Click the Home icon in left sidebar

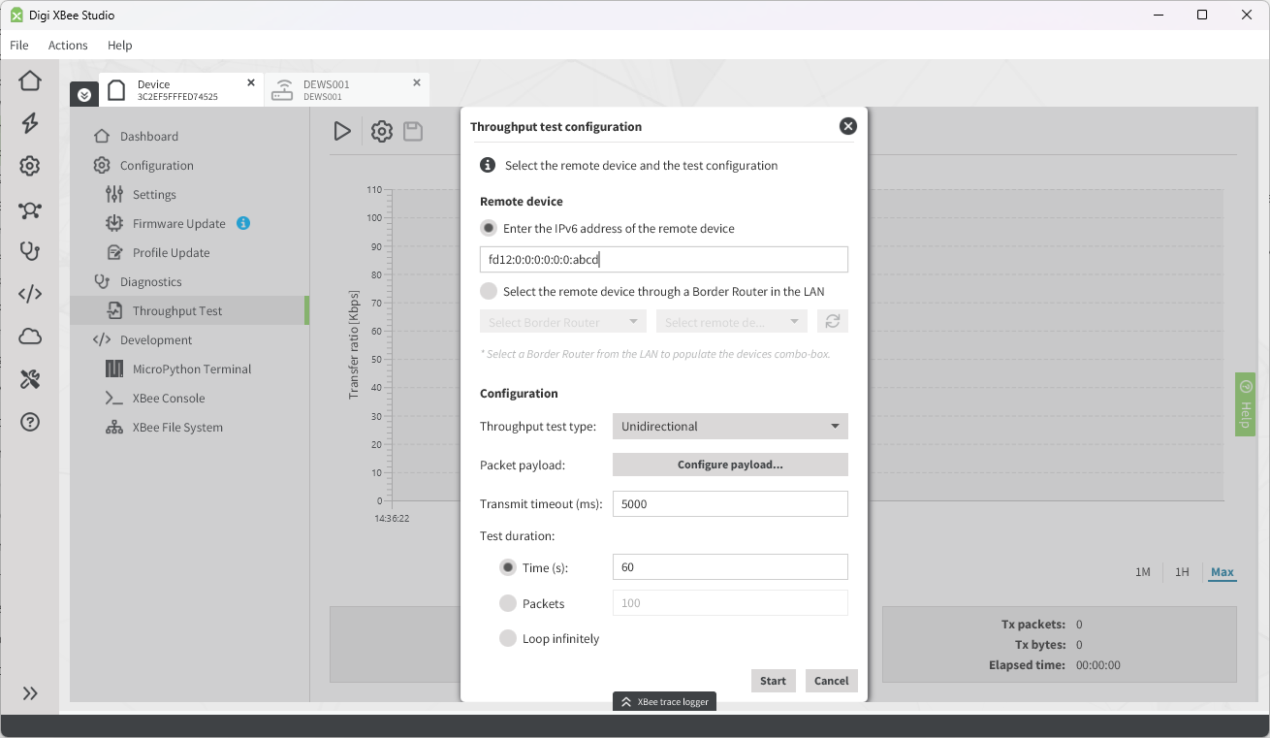point(30,80)
